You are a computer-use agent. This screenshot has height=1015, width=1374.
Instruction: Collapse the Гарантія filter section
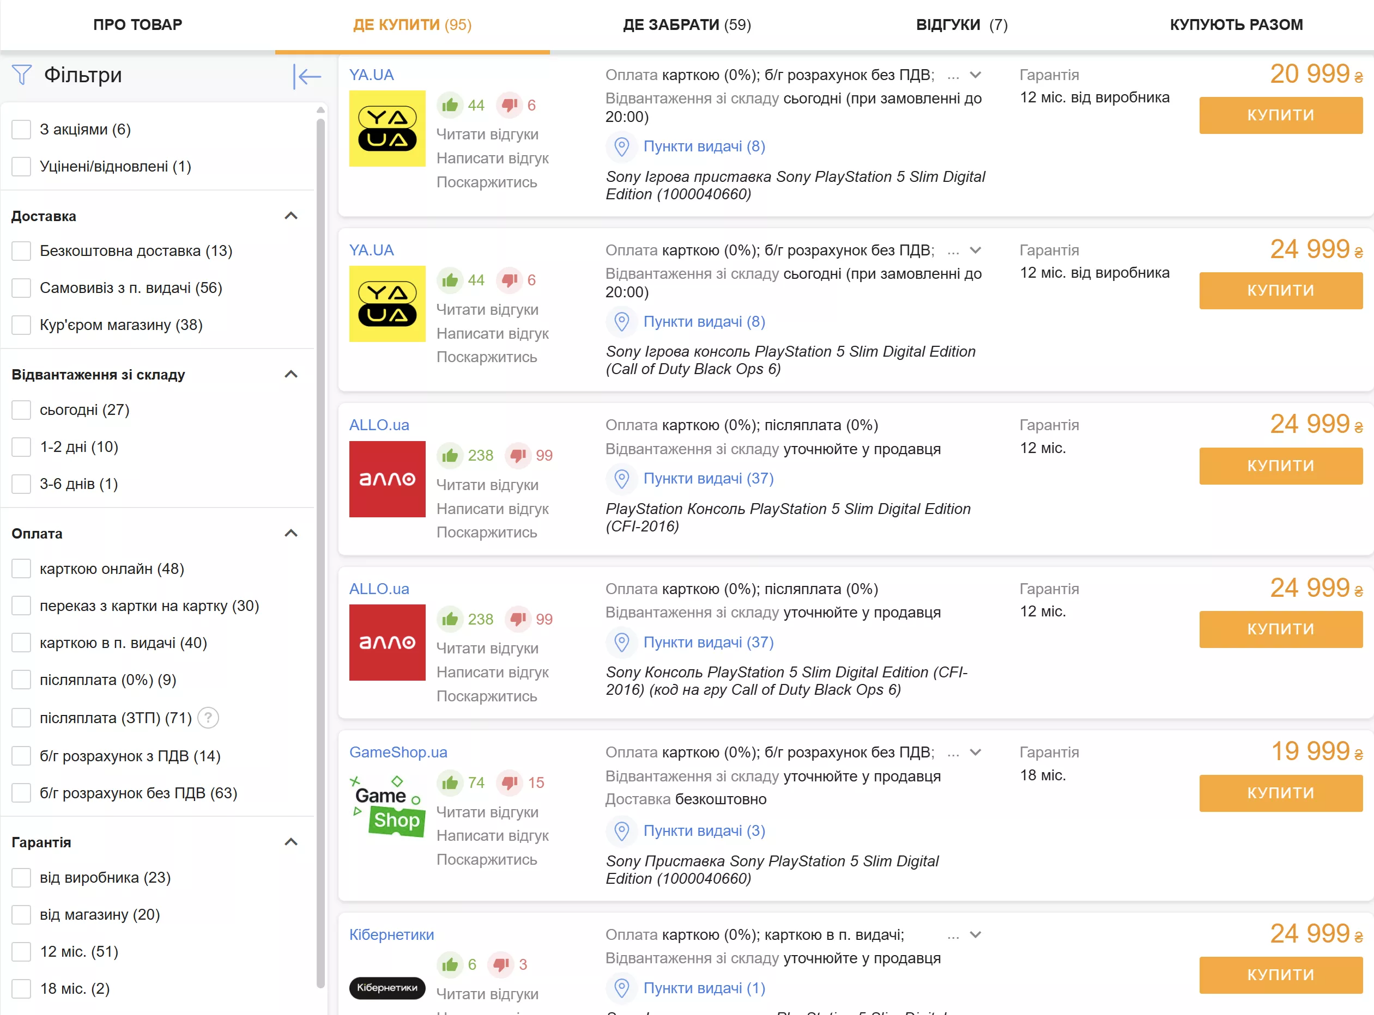coord(292,842)
